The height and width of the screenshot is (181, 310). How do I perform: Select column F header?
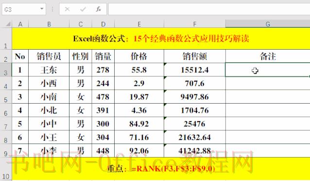coord(195,24)
